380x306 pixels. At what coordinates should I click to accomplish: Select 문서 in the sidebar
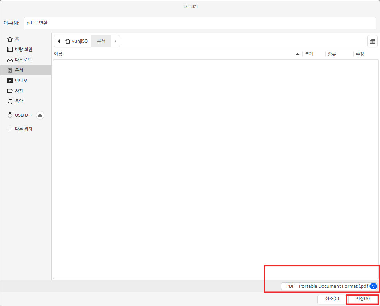coord(19,70)
